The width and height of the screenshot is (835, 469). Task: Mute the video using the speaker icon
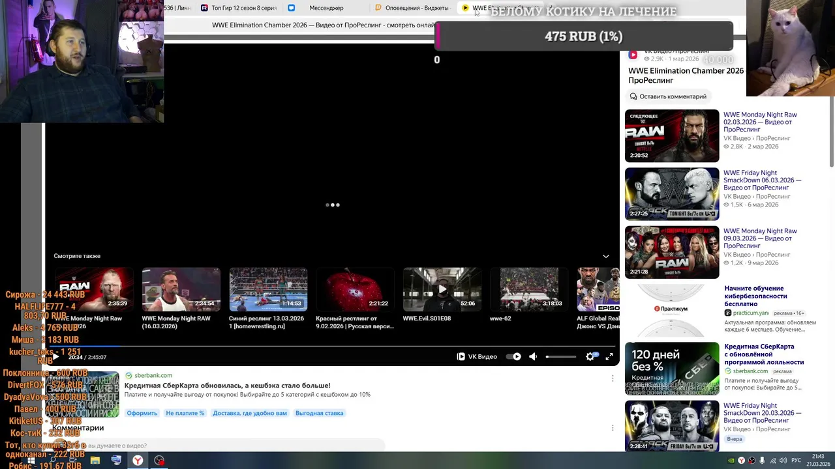533,356
